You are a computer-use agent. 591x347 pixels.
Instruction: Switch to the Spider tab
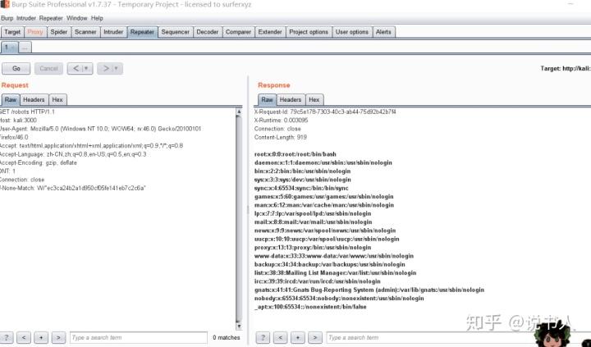59,32
